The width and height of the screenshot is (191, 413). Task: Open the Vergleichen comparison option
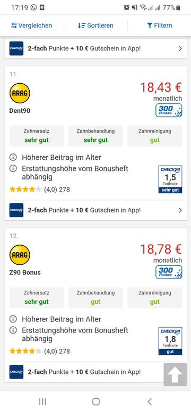click(x=32, y=25)
